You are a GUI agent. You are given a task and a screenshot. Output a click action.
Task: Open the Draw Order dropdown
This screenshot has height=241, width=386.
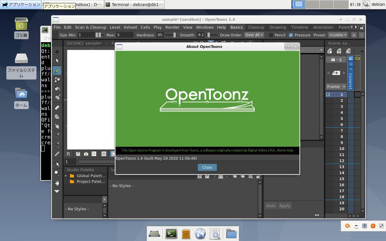click(x=254, y=35)
